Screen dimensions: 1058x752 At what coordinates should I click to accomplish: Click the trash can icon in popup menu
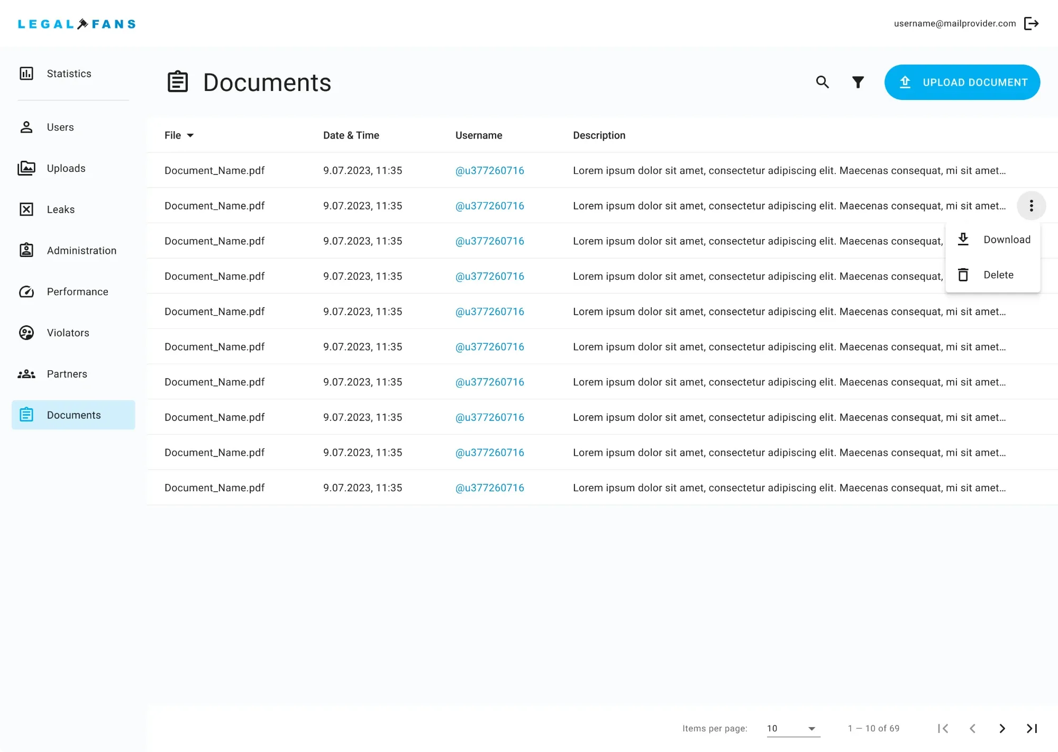963,274
